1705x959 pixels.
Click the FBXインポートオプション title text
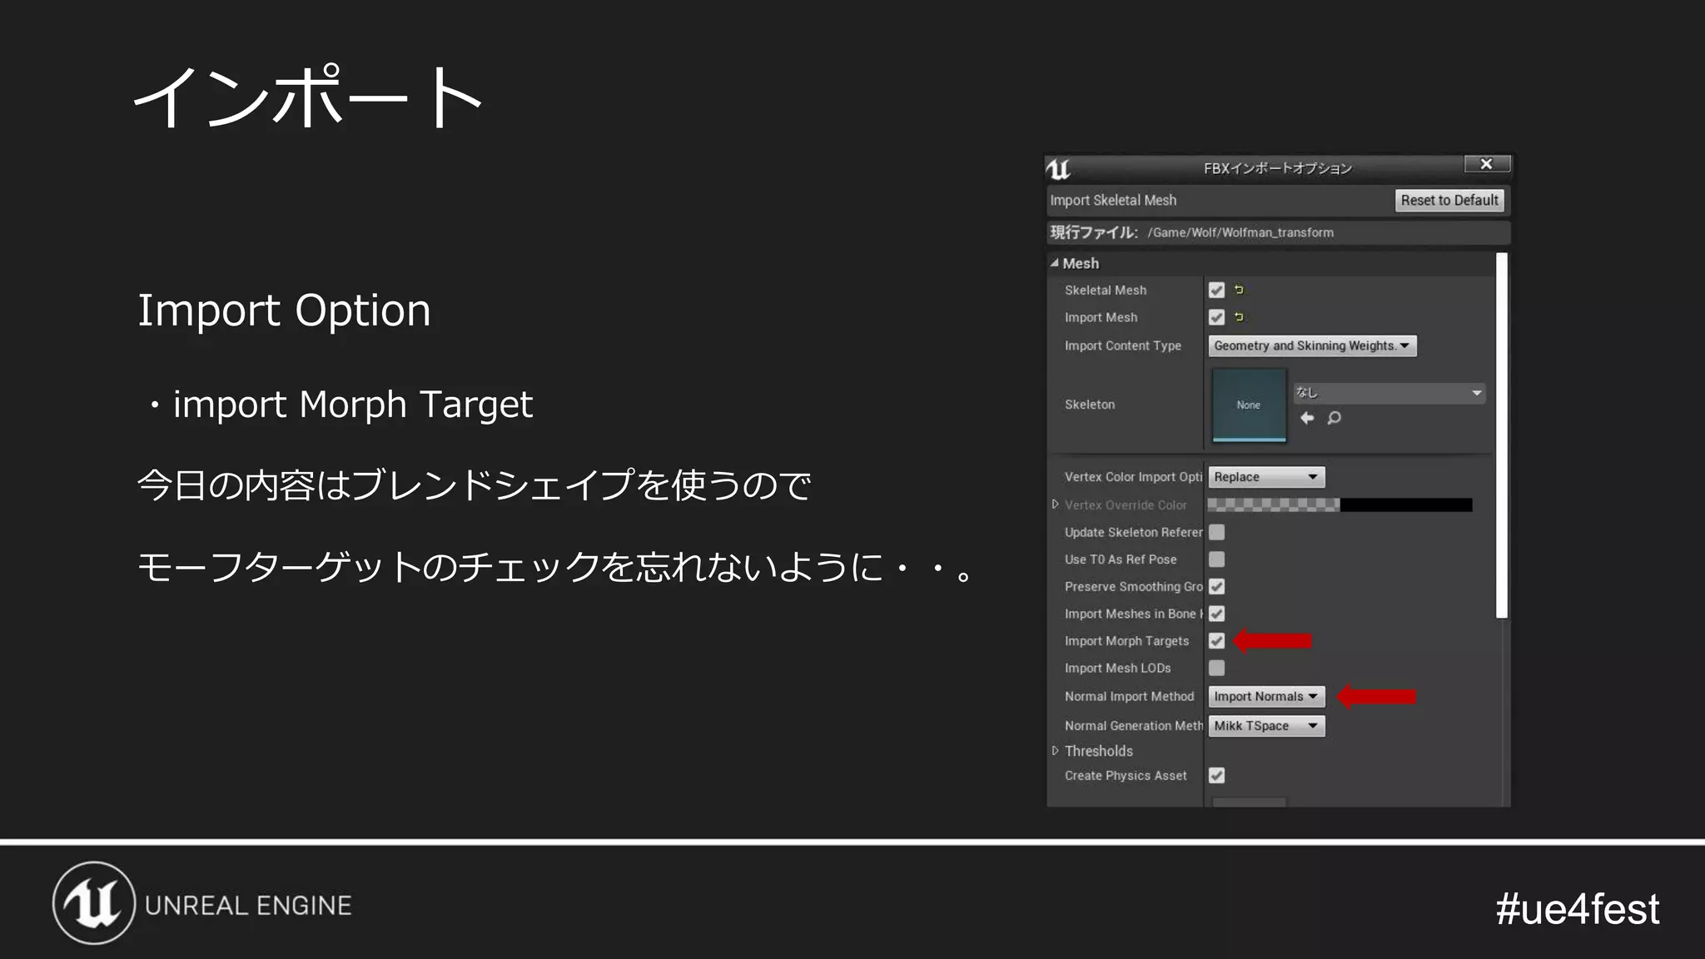(x=1278, y=168)
